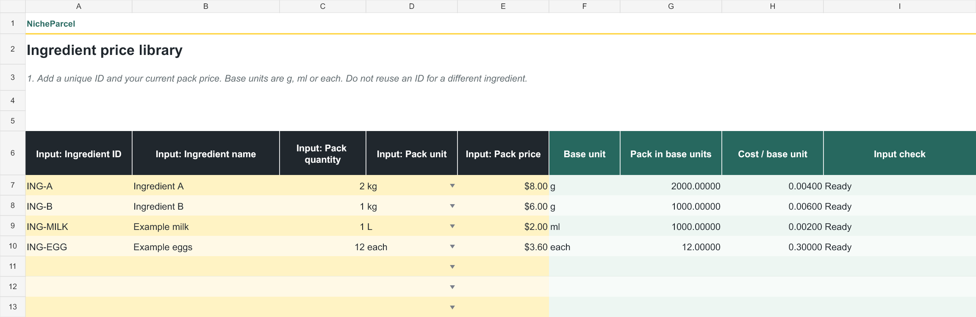The width and height of the screenshot is (976, 317).
Task: Click the 'Cost / base unit' header cell
Action: tap(773, 153)
